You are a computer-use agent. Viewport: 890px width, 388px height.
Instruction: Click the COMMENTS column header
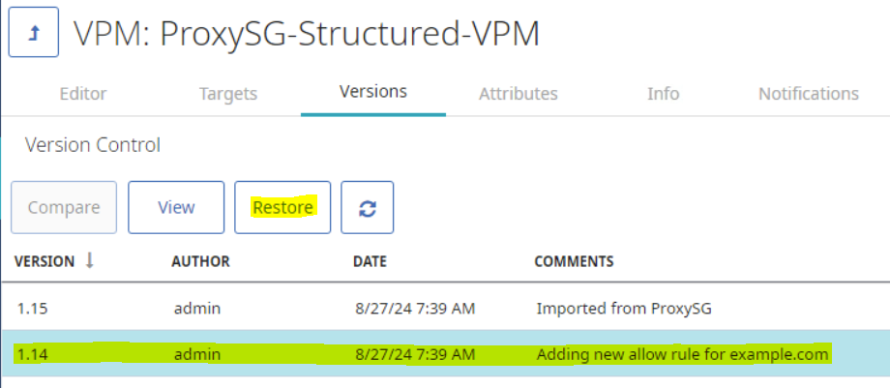pyautogui.click(x=574, y=261)
